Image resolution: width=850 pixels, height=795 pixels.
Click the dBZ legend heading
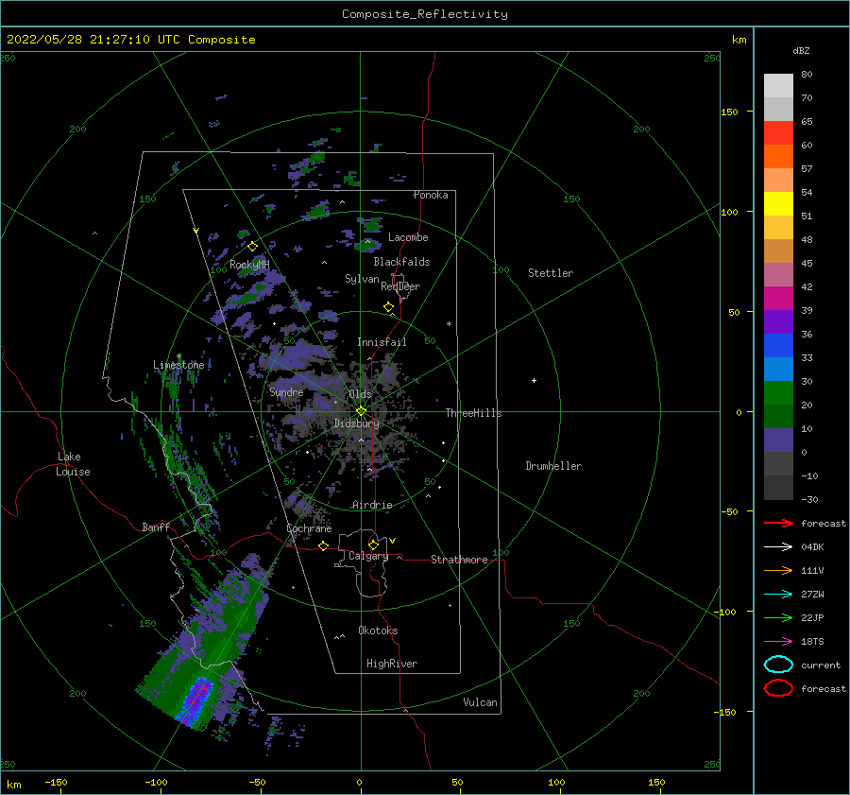coord(801,50)
